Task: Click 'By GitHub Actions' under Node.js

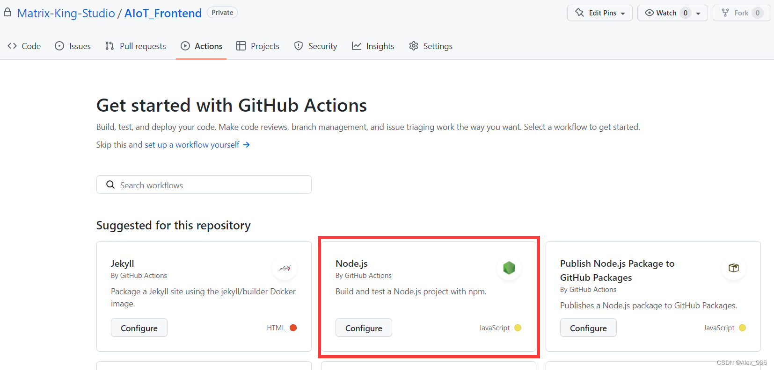Action: (364, 276)
